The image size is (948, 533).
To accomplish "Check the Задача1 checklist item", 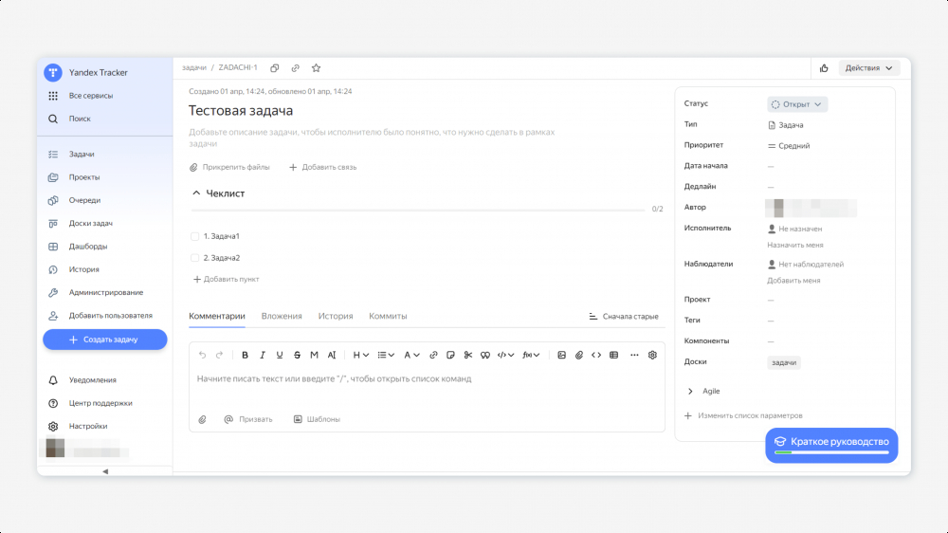I will point(195,236).
